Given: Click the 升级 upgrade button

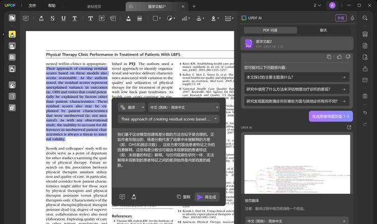Looking at the screenshot, I should [x=341, y=18].
